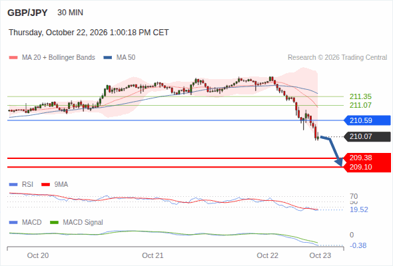The height and width of the screenshot is (266, 393).
Task: Click the RSI legend color swatch
Action: (13, 185)
